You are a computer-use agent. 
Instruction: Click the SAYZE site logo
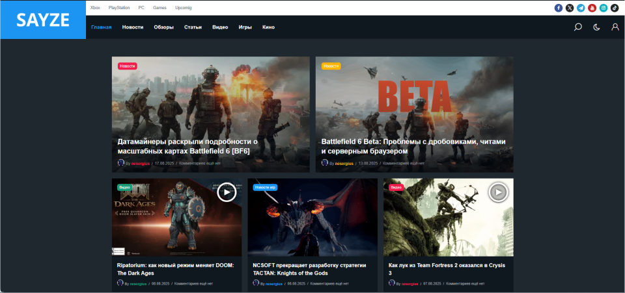[43, 20]
